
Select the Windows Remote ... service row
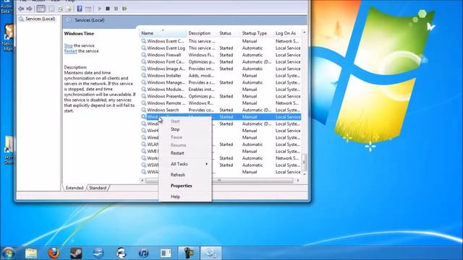tap(221, 103)
